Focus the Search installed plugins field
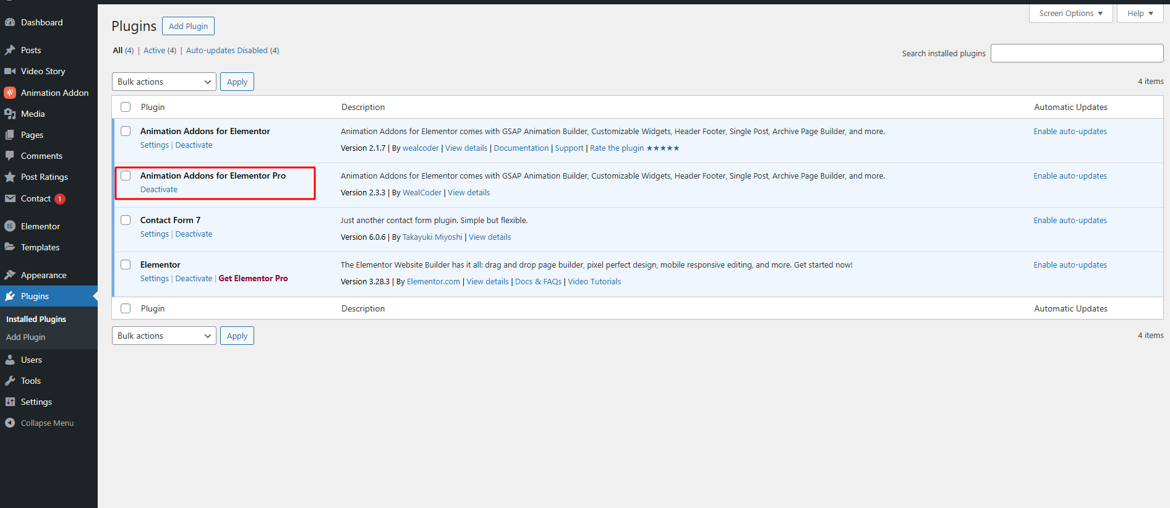Screen dimensions: 1170x508 pyautogui.click(x=1077, y=53)
